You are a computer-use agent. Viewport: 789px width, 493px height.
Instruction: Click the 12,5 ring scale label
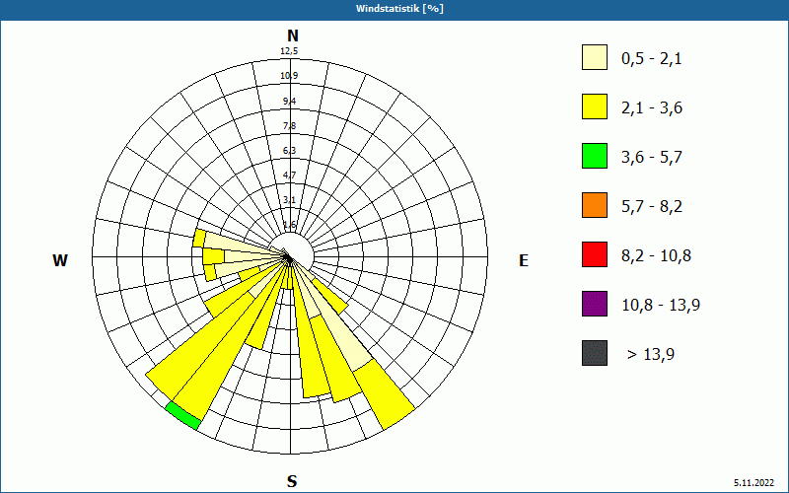tap(289, 51)
